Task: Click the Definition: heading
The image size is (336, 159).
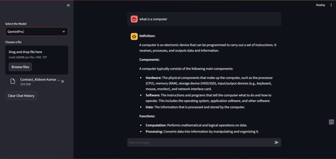Action: point(147,36)
